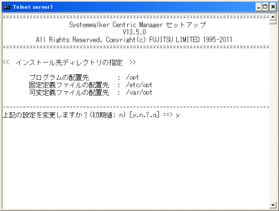Screen dimensions: 279x211
Task: Click the /var/opt path value
Action: [x=139, y=92]
